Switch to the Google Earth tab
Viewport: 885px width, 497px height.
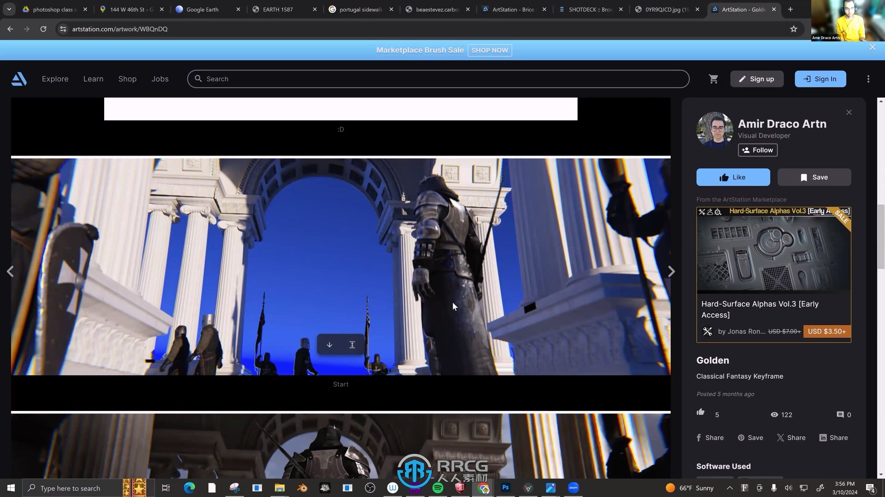coord(208,9)
